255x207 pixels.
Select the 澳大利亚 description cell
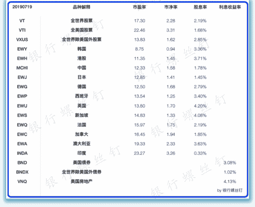coord(81,144)
